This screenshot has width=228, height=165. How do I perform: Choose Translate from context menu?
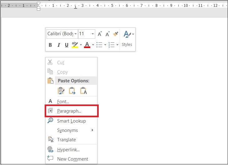pyautogui.click(x=67, y=140)
